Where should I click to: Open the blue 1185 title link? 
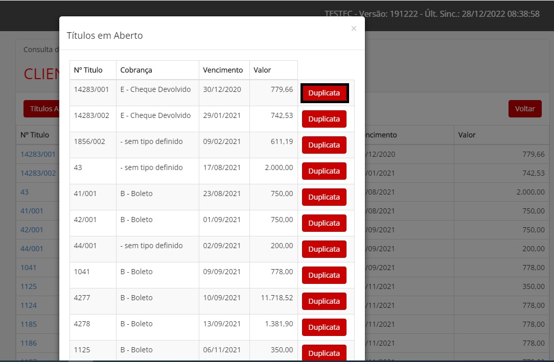pos(29,324)
